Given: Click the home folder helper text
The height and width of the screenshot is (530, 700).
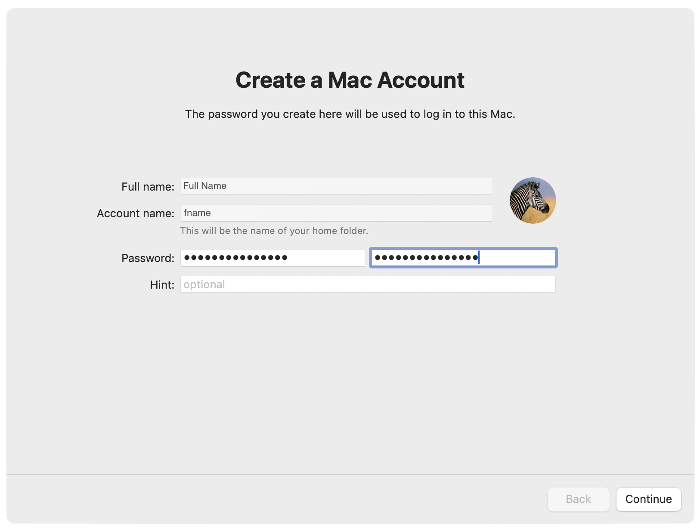Looking at the screenshot, I should (274, 231).
